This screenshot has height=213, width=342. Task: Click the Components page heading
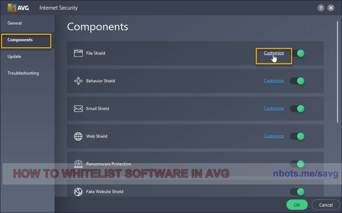[97, 27]
